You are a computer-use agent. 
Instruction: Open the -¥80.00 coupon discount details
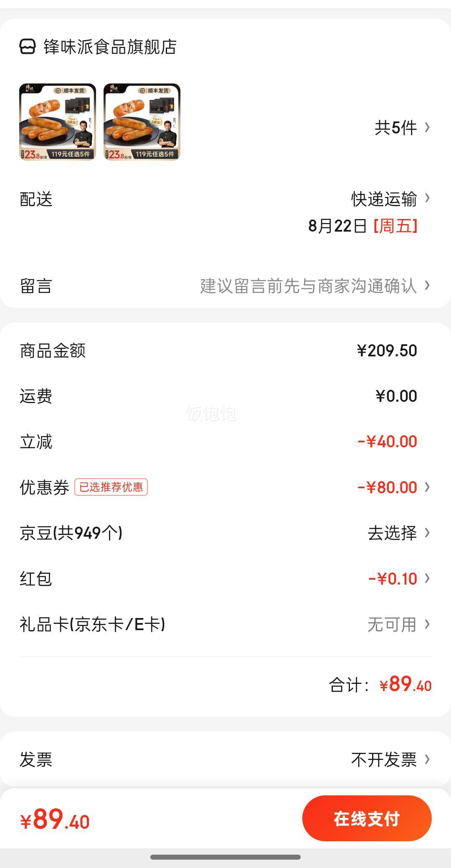pos(387,487)
